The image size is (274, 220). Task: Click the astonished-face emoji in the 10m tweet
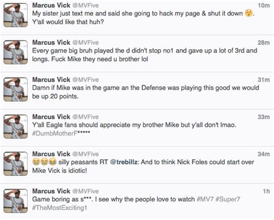click(x=249, y=13)
